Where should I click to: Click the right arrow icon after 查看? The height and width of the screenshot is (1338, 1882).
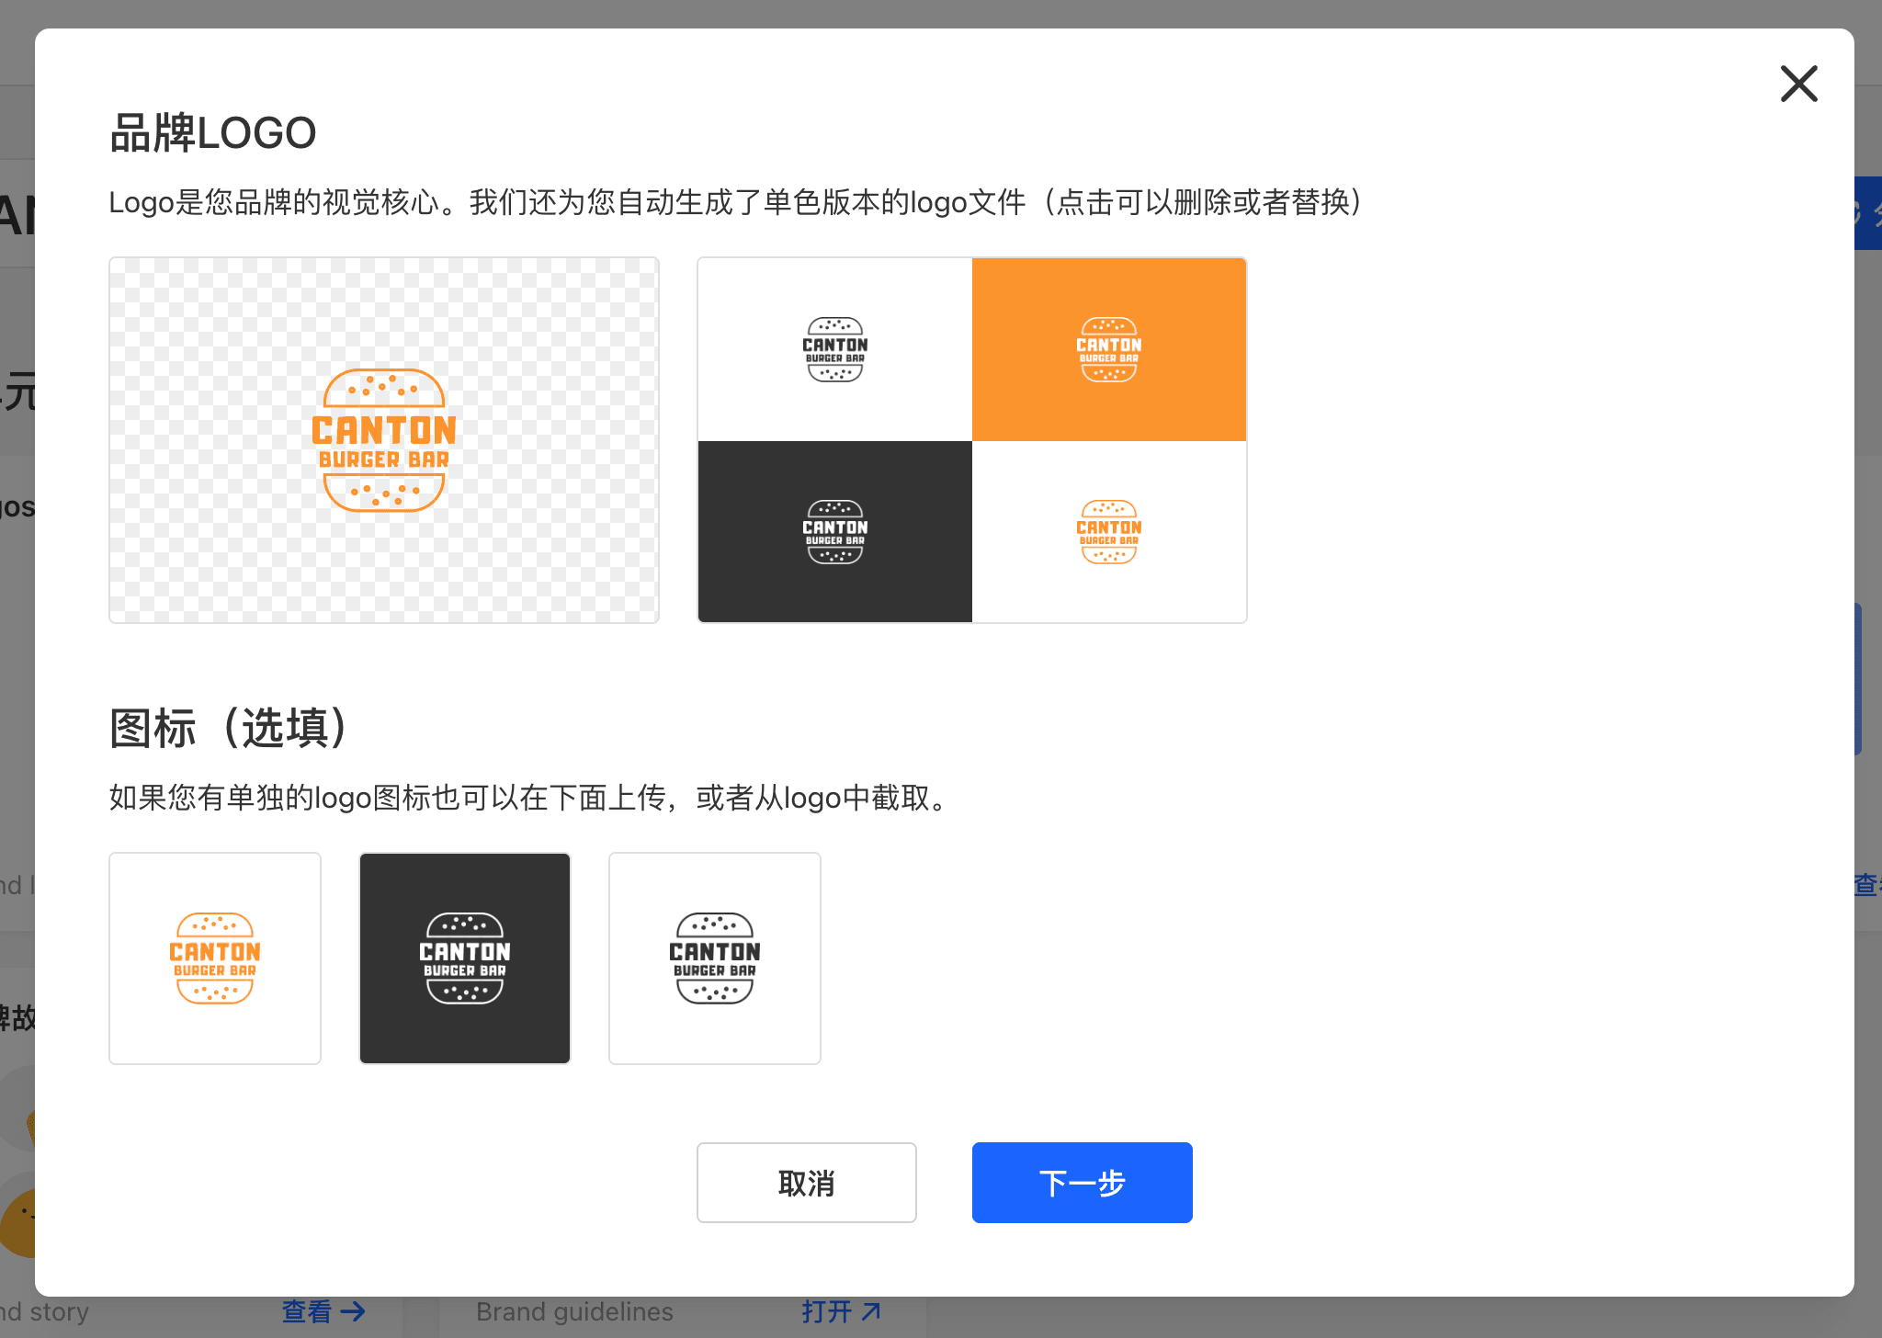353,1311
